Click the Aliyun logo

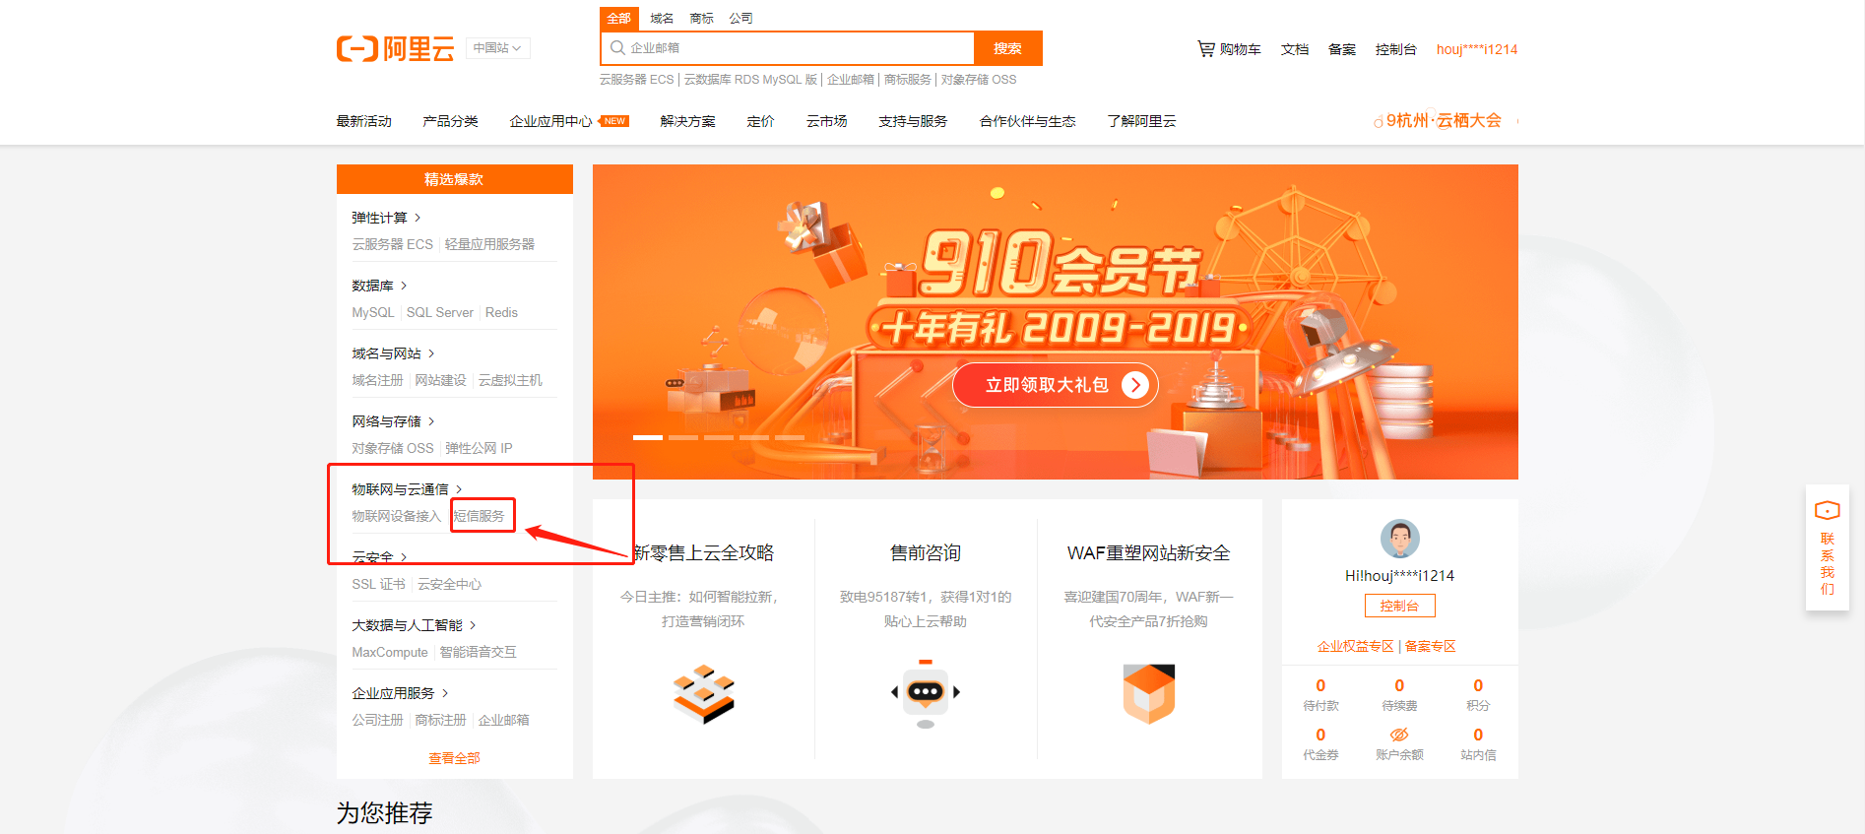pyautogui.click(x=395, y=48)
